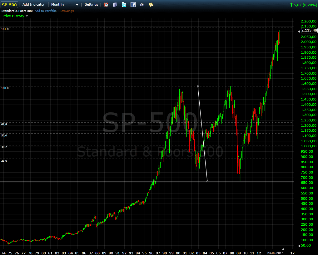
Task: Click the 2.000,00 price axis label
Action: point(308,42)
